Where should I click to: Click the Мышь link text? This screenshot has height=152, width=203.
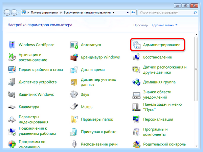[87, 107]
